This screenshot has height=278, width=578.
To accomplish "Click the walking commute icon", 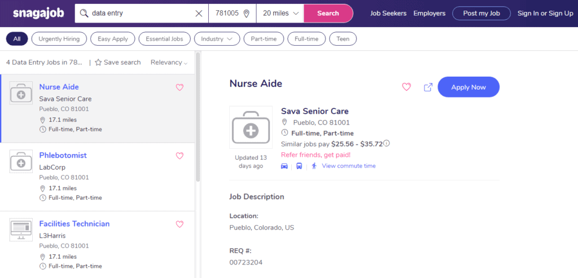I will [314, 166].
